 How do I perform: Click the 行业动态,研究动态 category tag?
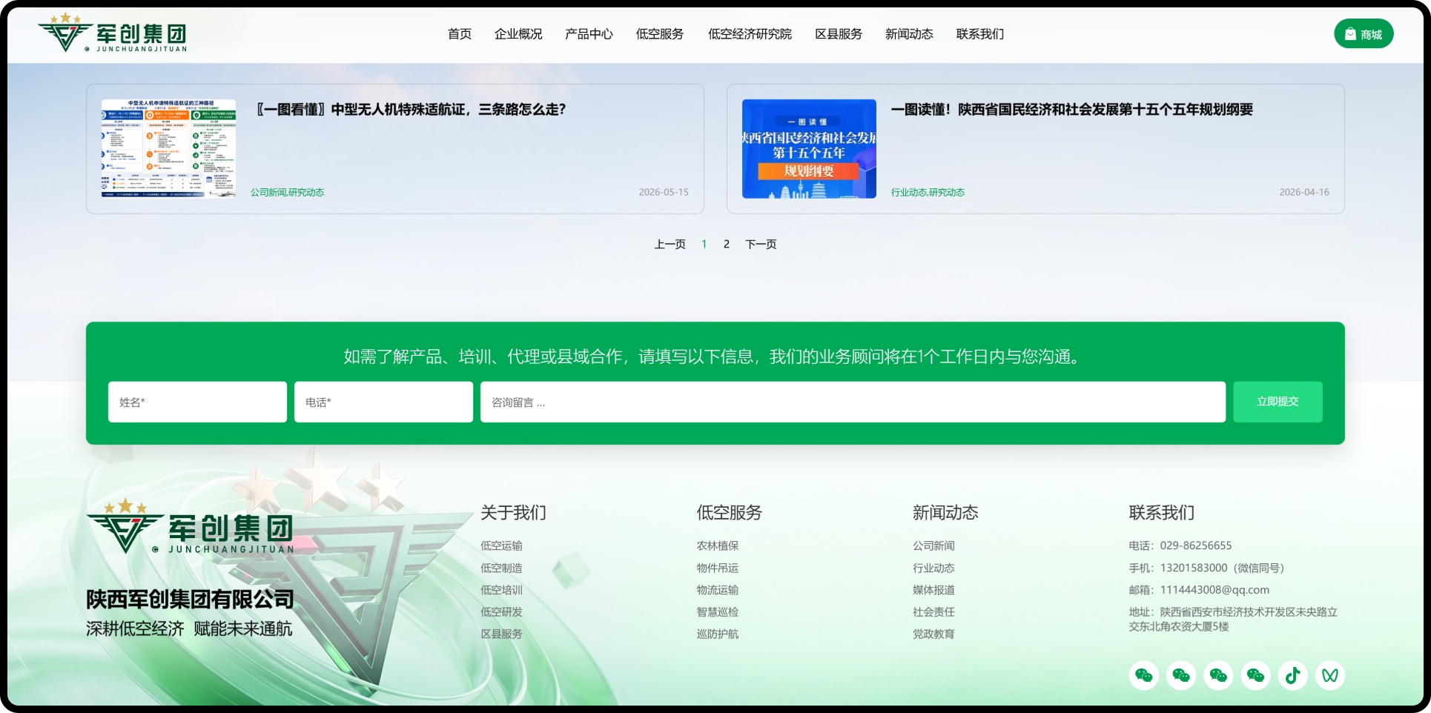point(928,192)
